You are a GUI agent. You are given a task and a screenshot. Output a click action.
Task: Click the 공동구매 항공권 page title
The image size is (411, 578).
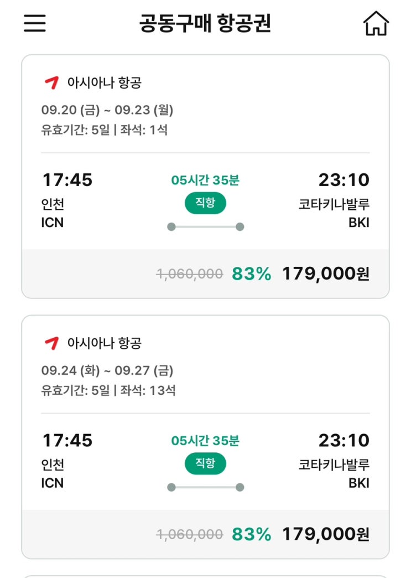click(205, 24)
